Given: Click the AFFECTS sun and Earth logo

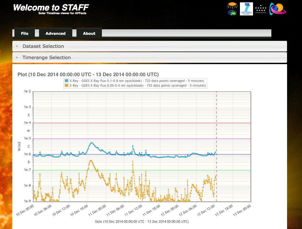Looking at the screenshot, I should pos(232,9).
